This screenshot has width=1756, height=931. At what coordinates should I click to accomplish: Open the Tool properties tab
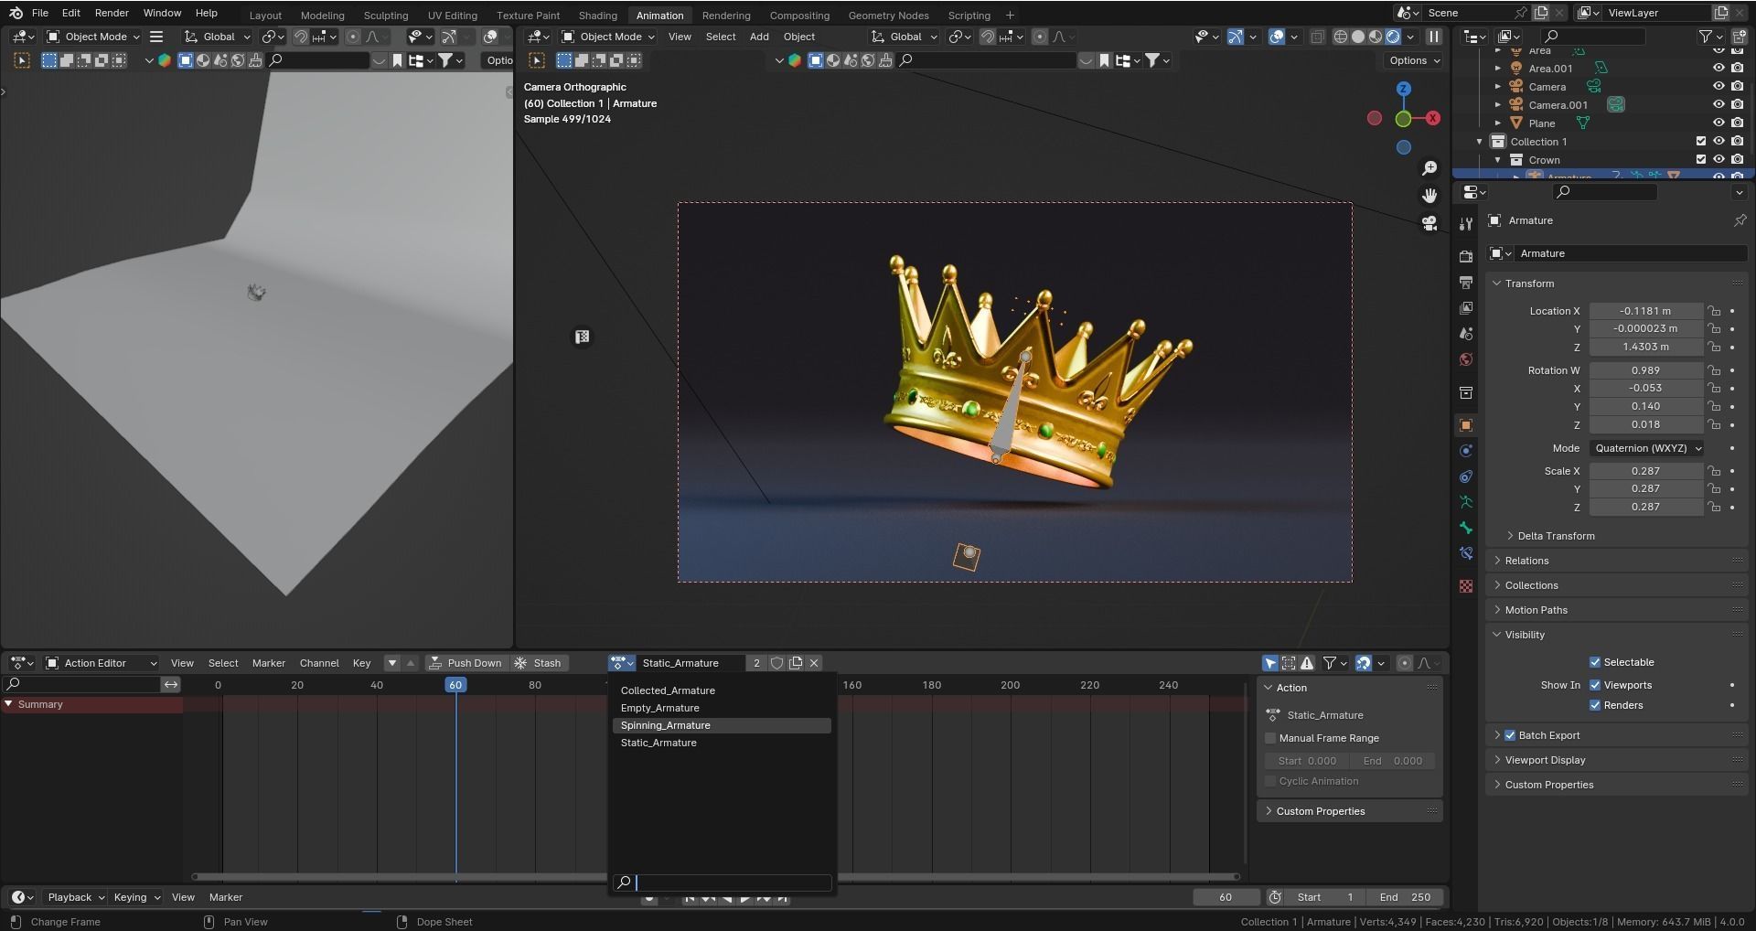1466,223
